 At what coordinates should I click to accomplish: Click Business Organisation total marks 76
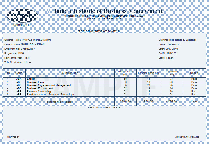click(171, 85)
